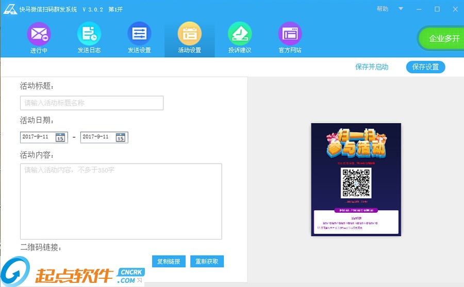Viewport: 464px width, 287px height.
Task: Open the 进行中 (in progress) section
Action: click(39, 38)
